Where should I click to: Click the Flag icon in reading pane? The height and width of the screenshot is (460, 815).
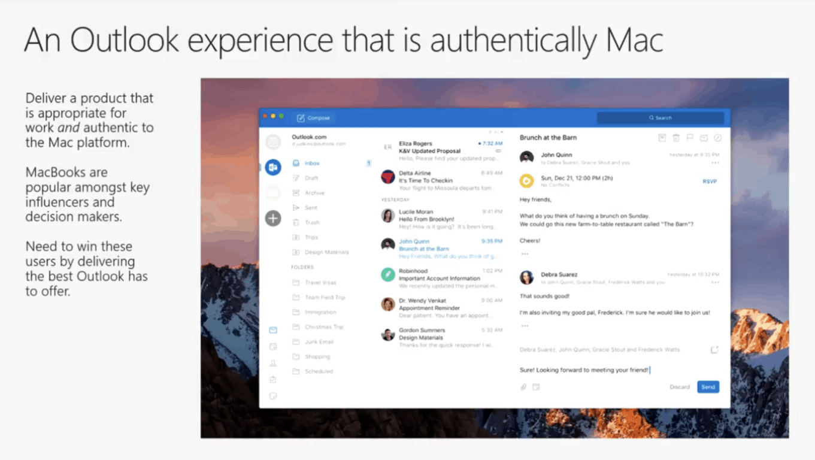690,138
